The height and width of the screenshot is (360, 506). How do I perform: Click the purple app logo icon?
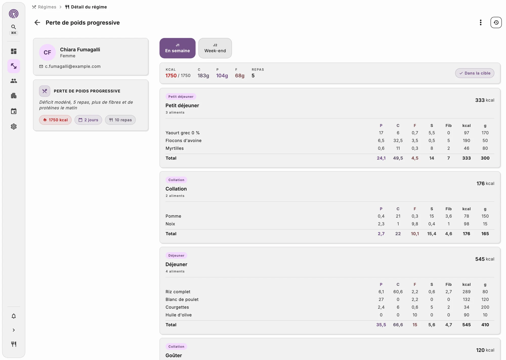click(14, 14)
